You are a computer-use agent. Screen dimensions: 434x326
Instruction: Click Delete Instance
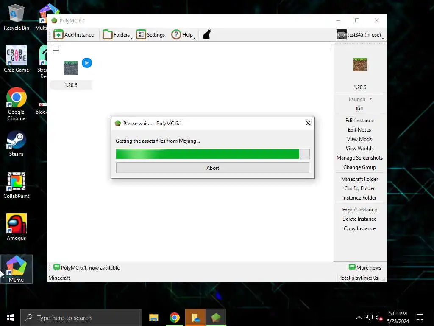click(359, 219)
